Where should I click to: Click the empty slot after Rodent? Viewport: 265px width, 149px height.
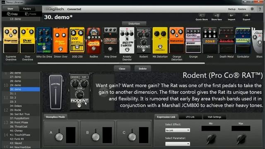[x=104, y=92]
